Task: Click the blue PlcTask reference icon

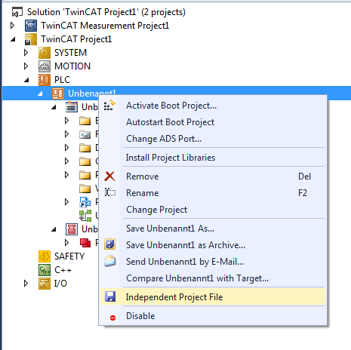Action: click(x=85, y=202)
